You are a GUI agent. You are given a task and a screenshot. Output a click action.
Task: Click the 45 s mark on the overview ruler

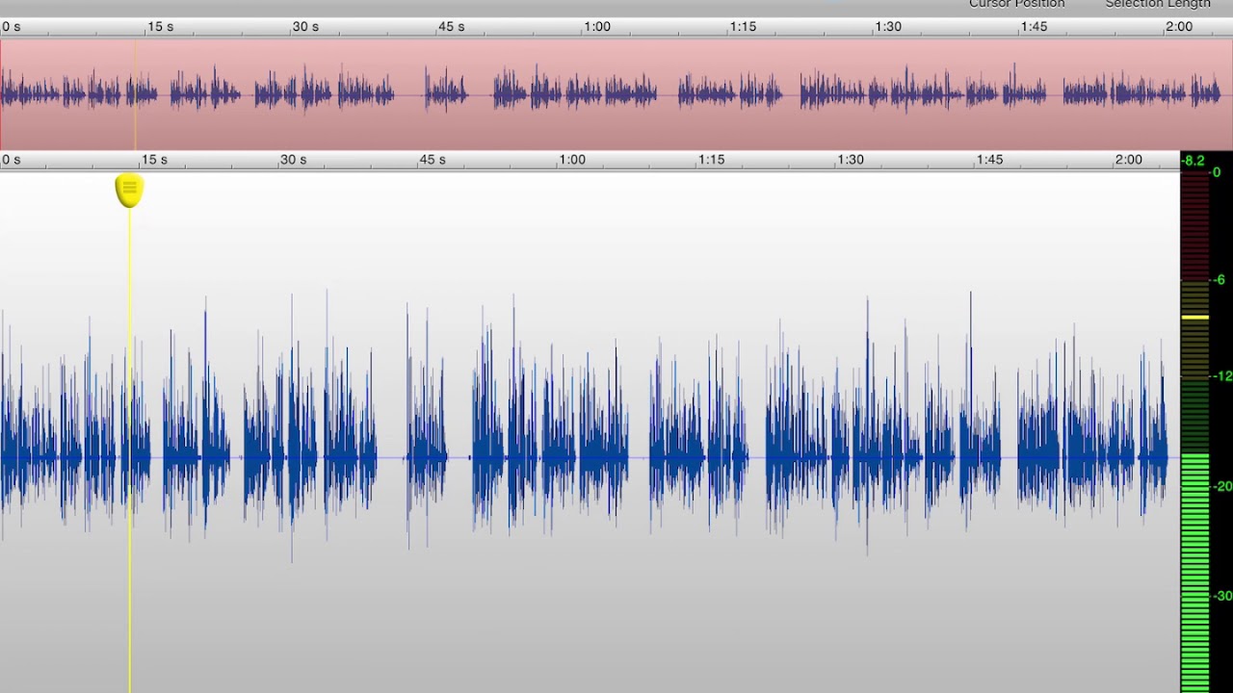[x=452, y=27]
